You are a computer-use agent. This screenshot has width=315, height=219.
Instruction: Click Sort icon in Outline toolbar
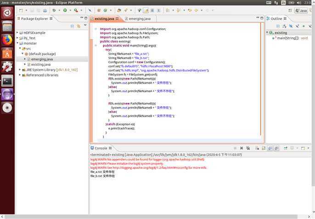point(284,26)
